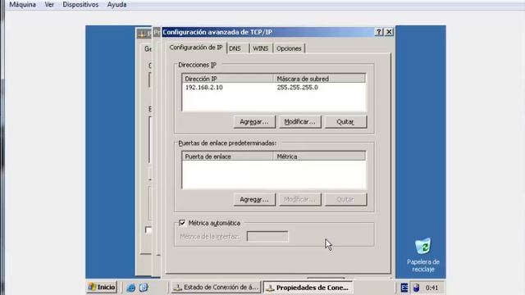Open the Dispositivos menu
The image size is (525, 295).
click(80, 5)
